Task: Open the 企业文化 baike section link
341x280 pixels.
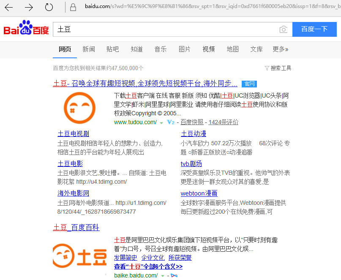Action: click(153, 258)
